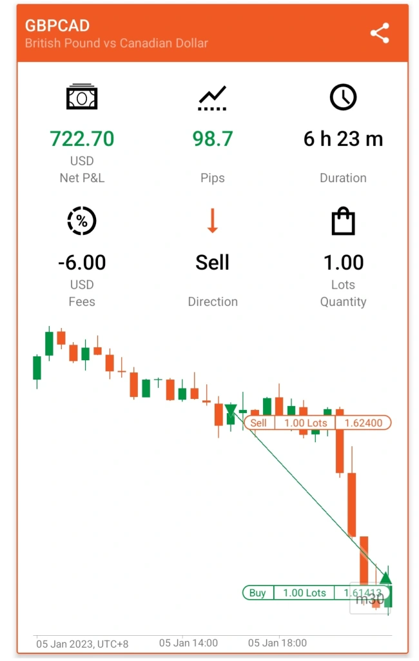Tap the share icon in header

click(x=380, y=33)
